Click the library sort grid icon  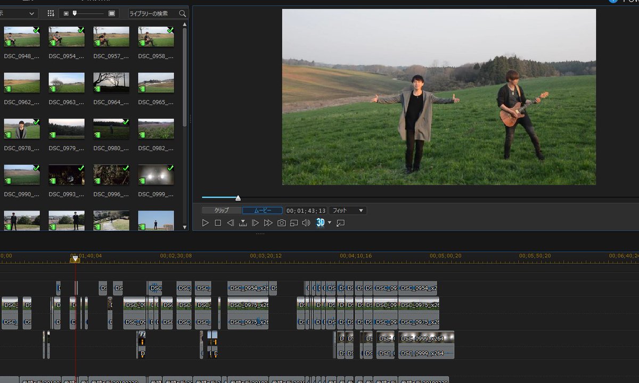[51, 13]
